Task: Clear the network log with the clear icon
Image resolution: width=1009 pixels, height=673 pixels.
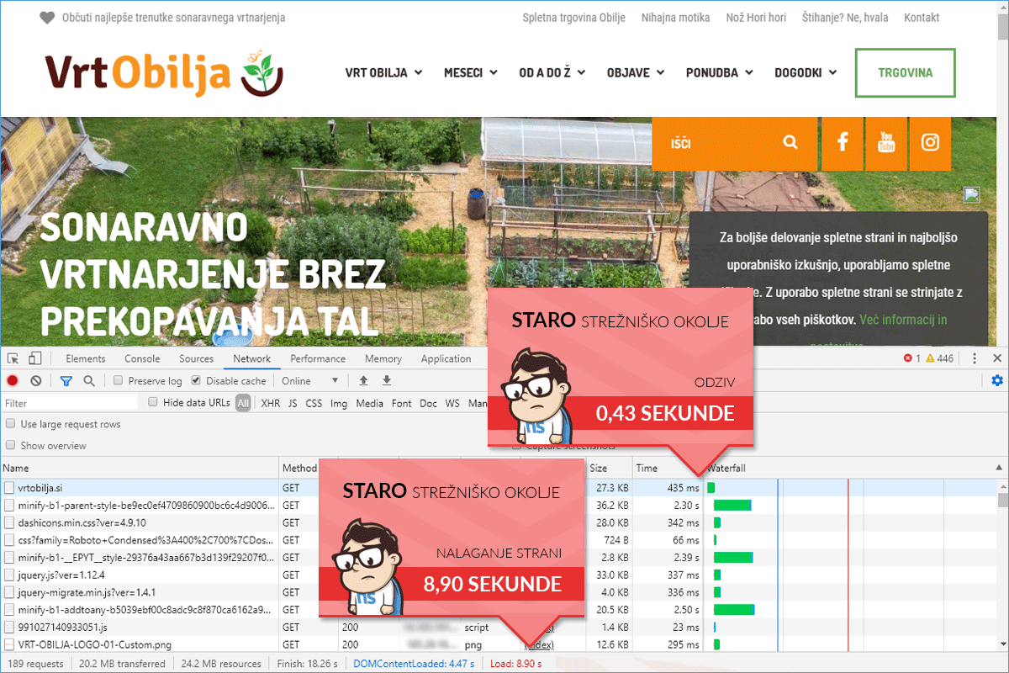Action: tap(36, 381)
